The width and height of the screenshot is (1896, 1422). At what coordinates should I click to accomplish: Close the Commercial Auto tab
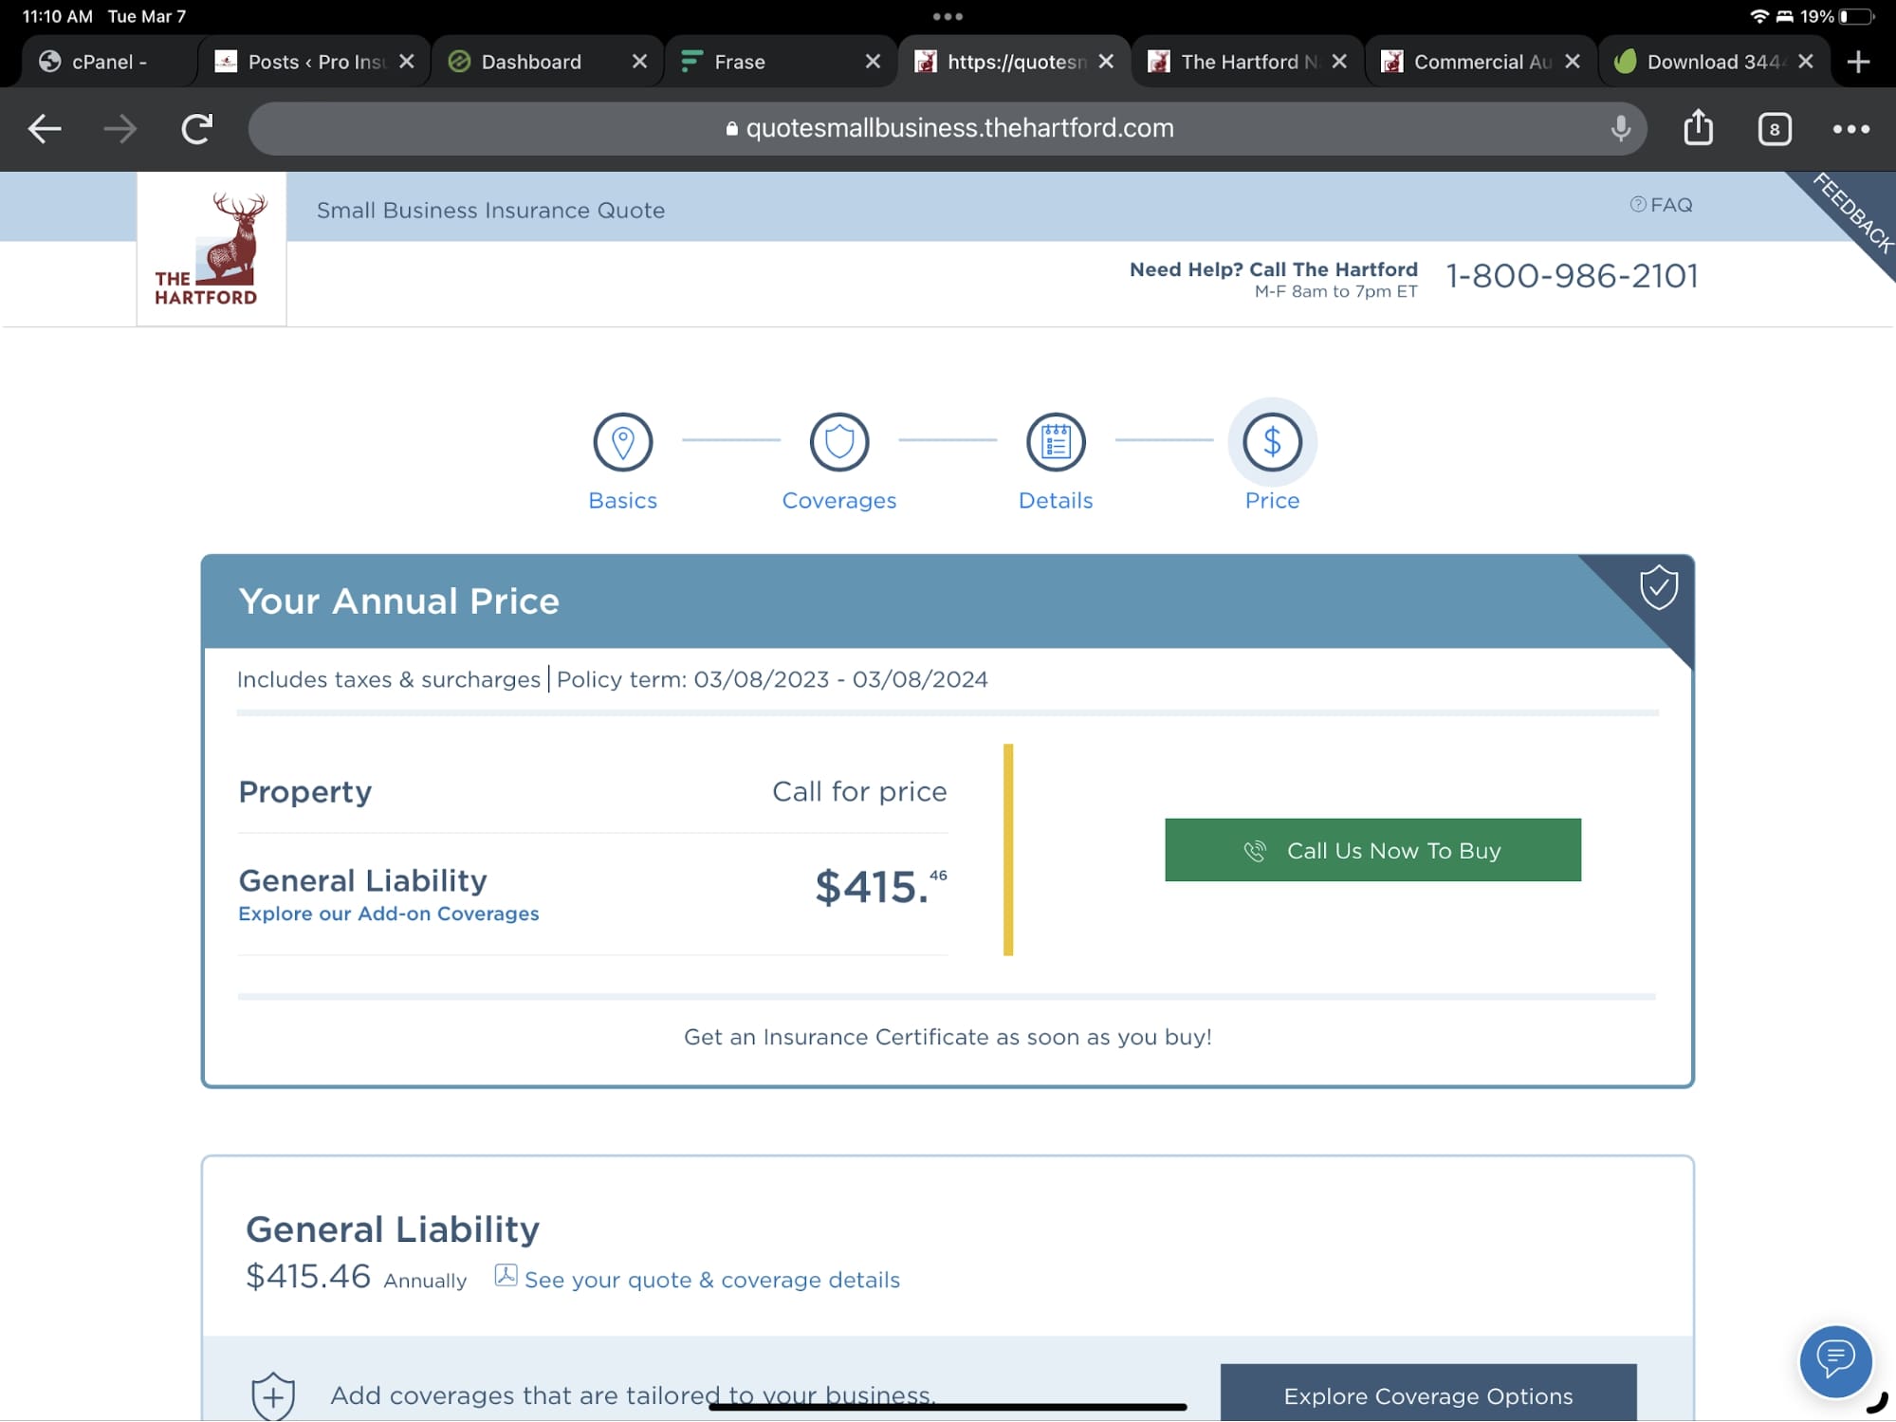pos(1572,62)
